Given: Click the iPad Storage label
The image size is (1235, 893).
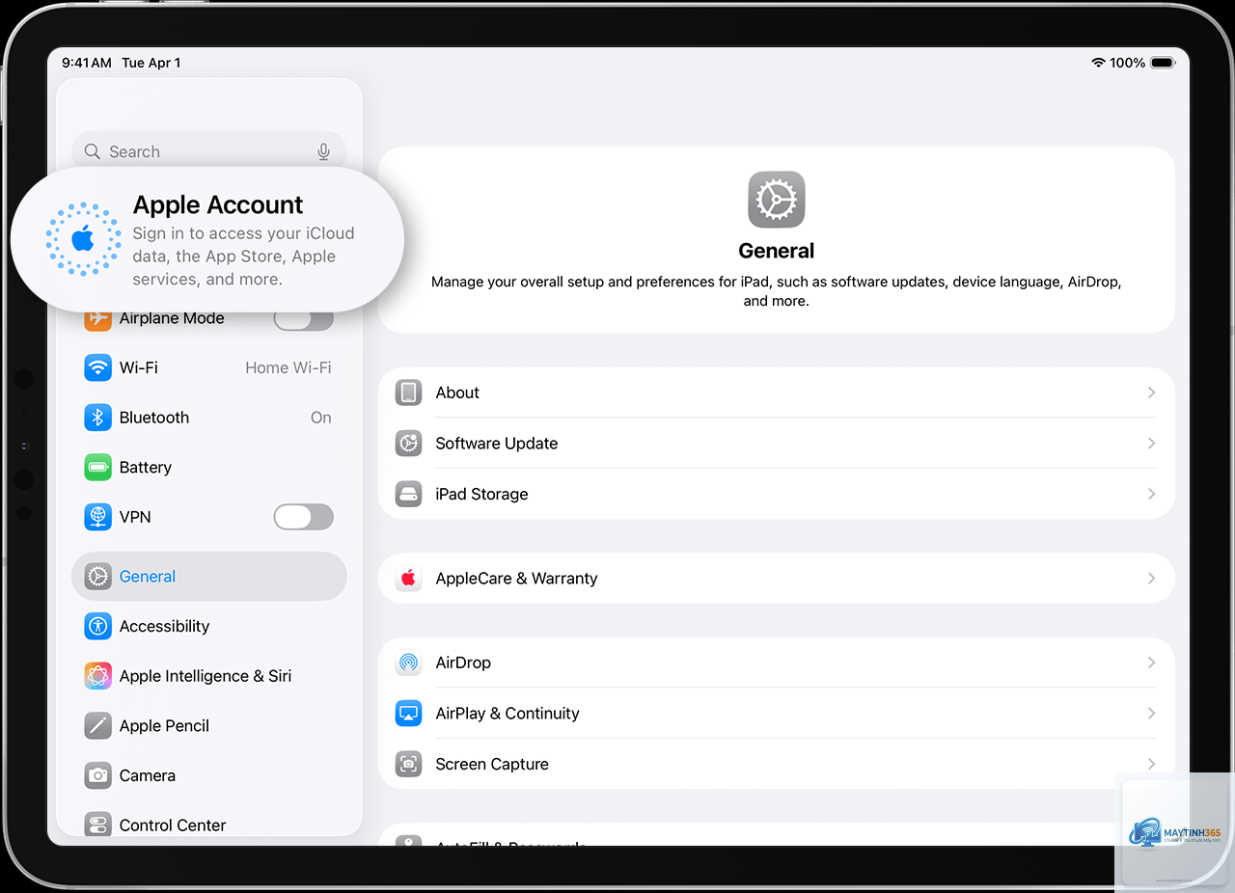Looking at the screenshot, I should [482, 494].
